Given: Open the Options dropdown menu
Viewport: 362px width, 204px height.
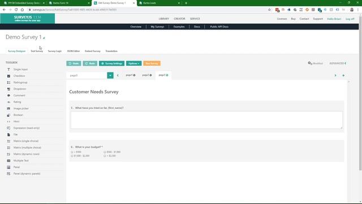Looking at the screenshot, I should point(133,63).
